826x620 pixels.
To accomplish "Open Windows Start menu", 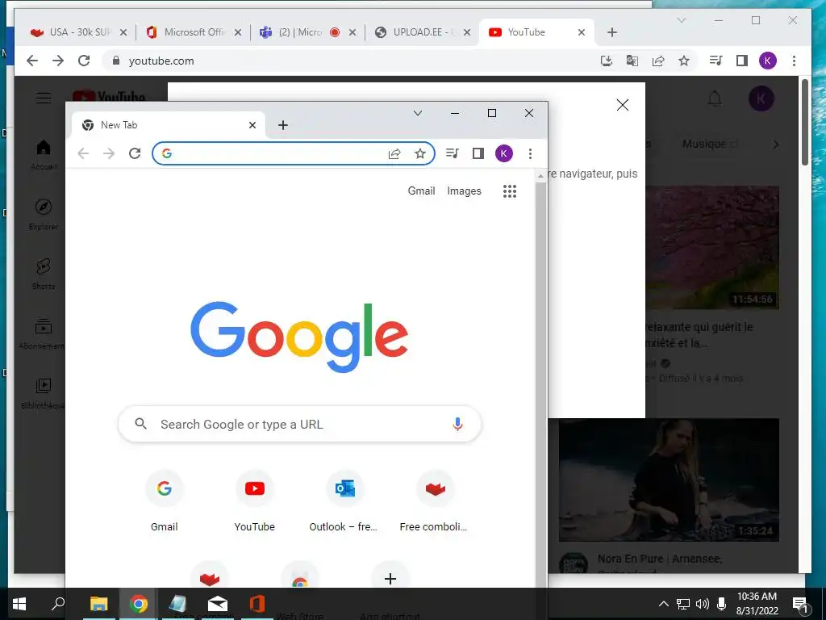I will (x=19, y=604).
